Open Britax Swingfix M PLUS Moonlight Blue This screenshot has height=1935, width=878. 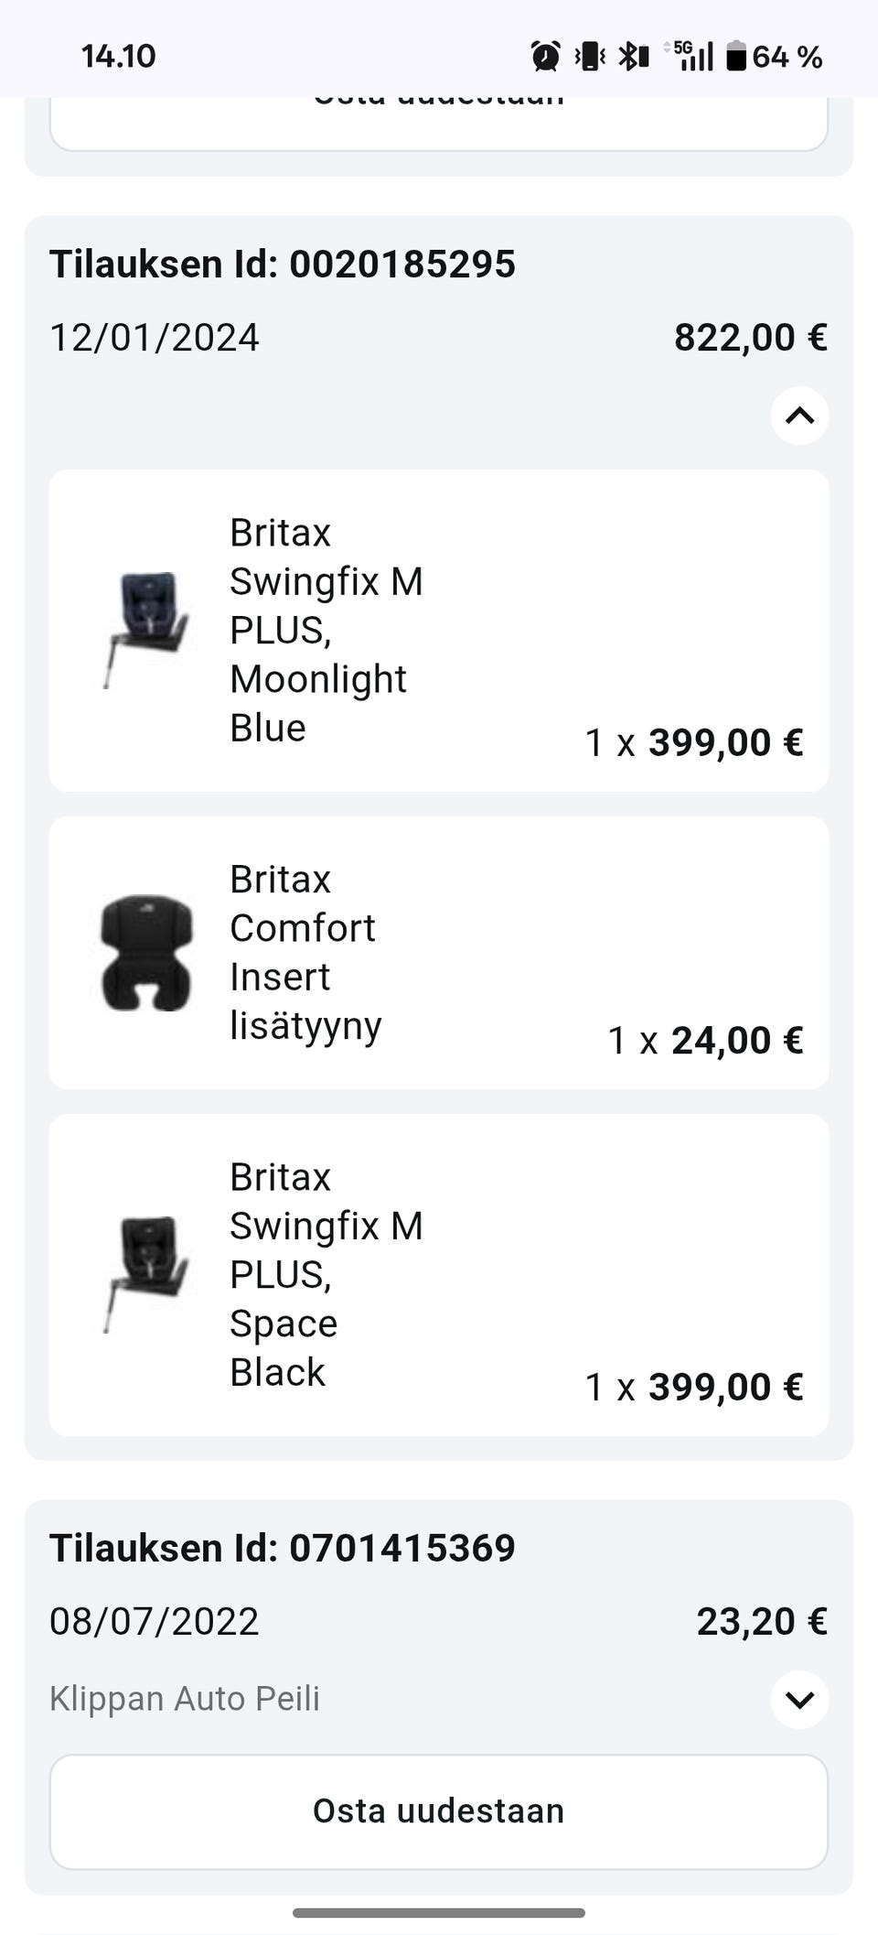[326, 630]
